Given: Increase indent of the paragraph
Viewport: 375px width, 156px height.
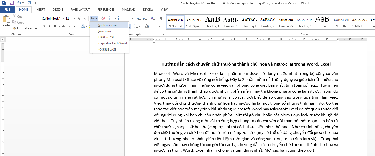Looking at the screenshot, I should (145, 18).
